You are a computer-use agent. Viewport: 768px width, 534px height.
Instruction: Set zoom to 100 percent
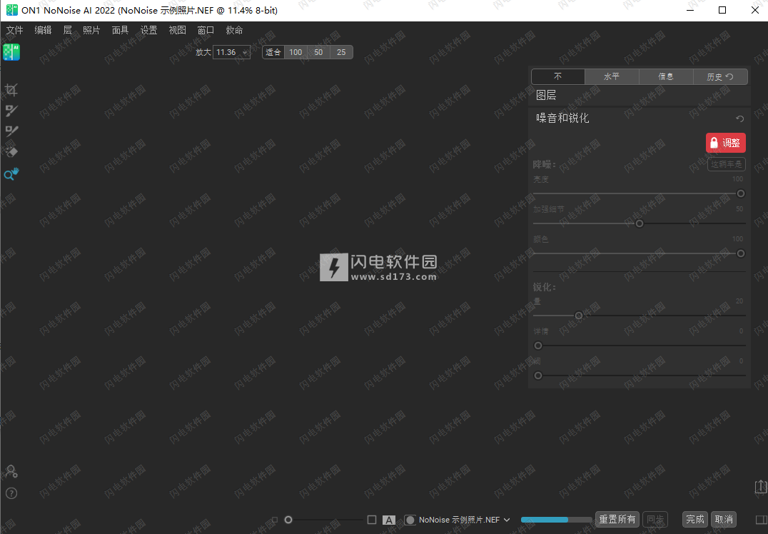pos(295,52)
